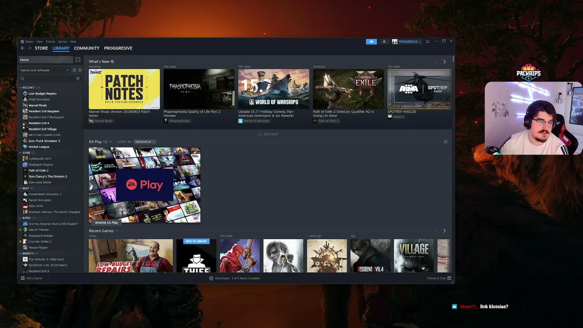
Task: Collapse the EA Play shelf using double chevron
Action: pyautogui.click(x=445, y=142)
